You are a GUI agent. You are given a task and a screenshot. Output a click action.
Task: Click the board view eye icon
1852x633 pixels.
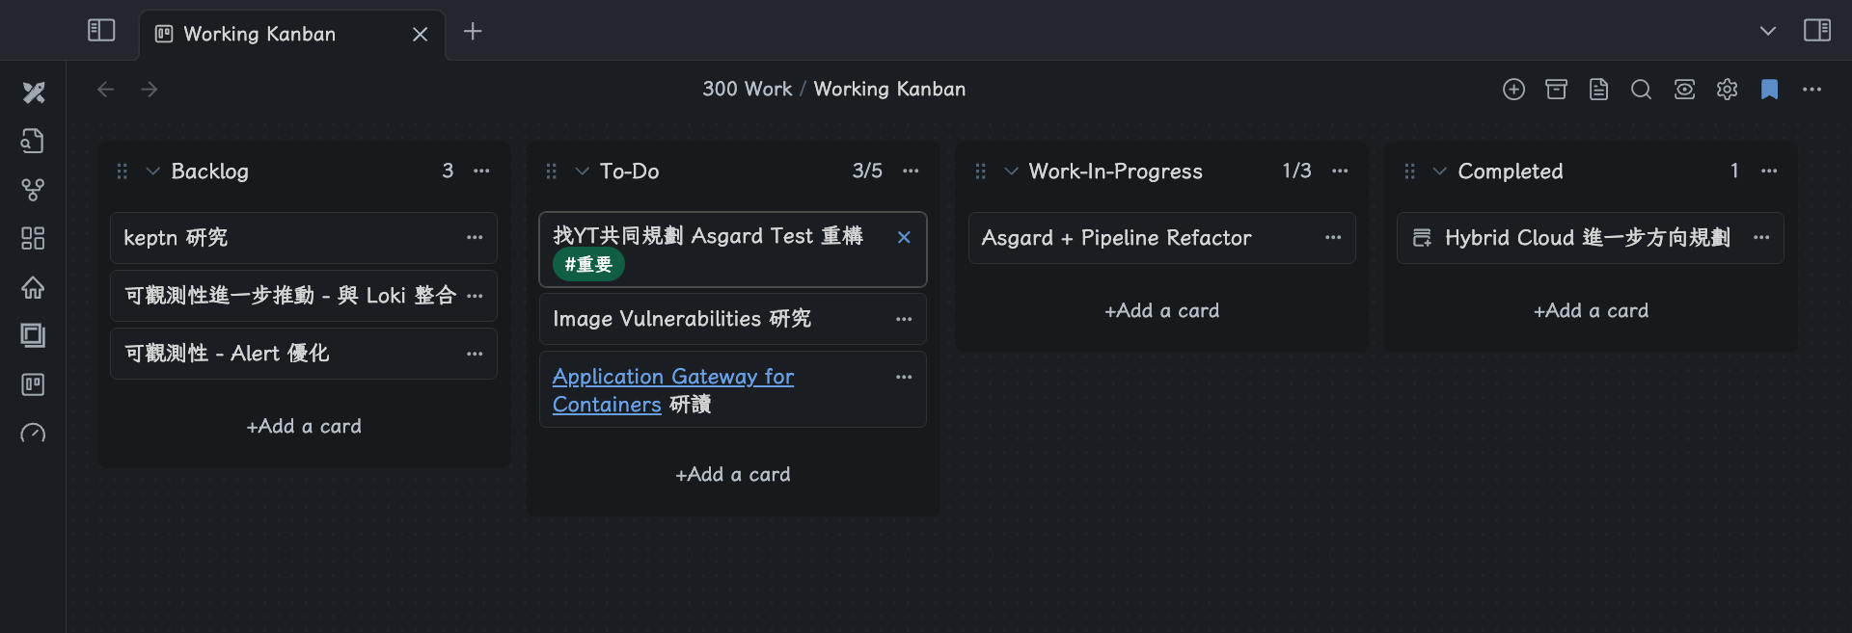click(x=1684, y=90)
